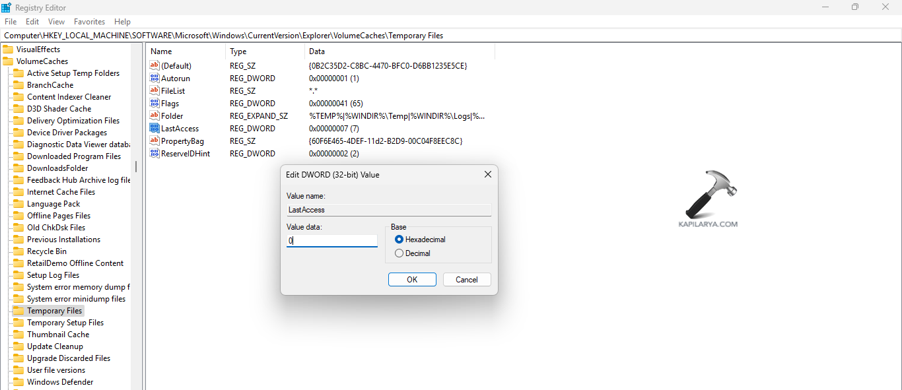Click the Offline Pages Files folder icon
This screenshot has height=390, width=902.
coord(18,216)
